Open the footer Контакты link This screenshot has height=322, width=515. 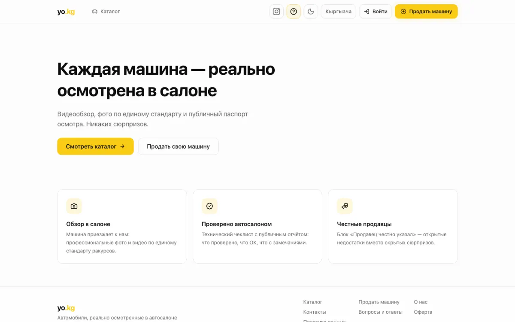(315, 312)
